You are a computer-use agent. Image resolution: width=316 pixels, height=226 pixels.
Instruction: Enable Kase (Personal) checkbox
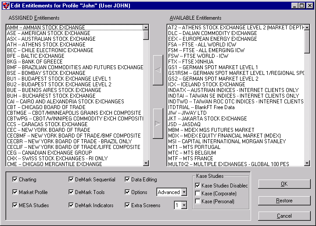[x=197, y=201]
